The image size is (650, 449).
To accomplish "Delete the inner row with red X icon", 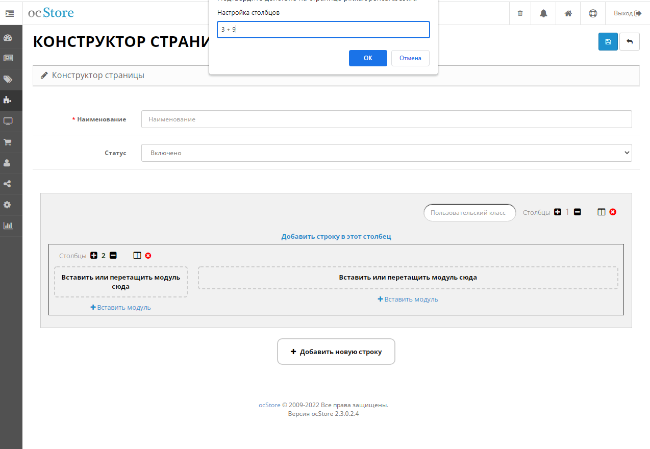I will [148, 256].
